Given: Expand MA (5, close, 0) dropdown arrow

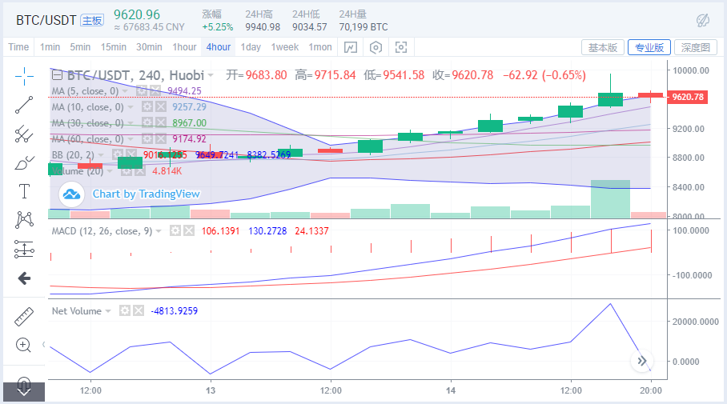Looking at the screenshot, I should (x=125, y=91).
